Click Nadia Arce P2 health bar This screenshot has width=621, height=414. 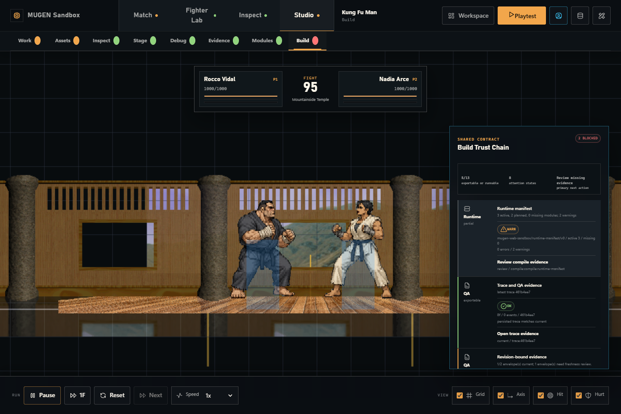pyautogui.click(x=380, y=96)
